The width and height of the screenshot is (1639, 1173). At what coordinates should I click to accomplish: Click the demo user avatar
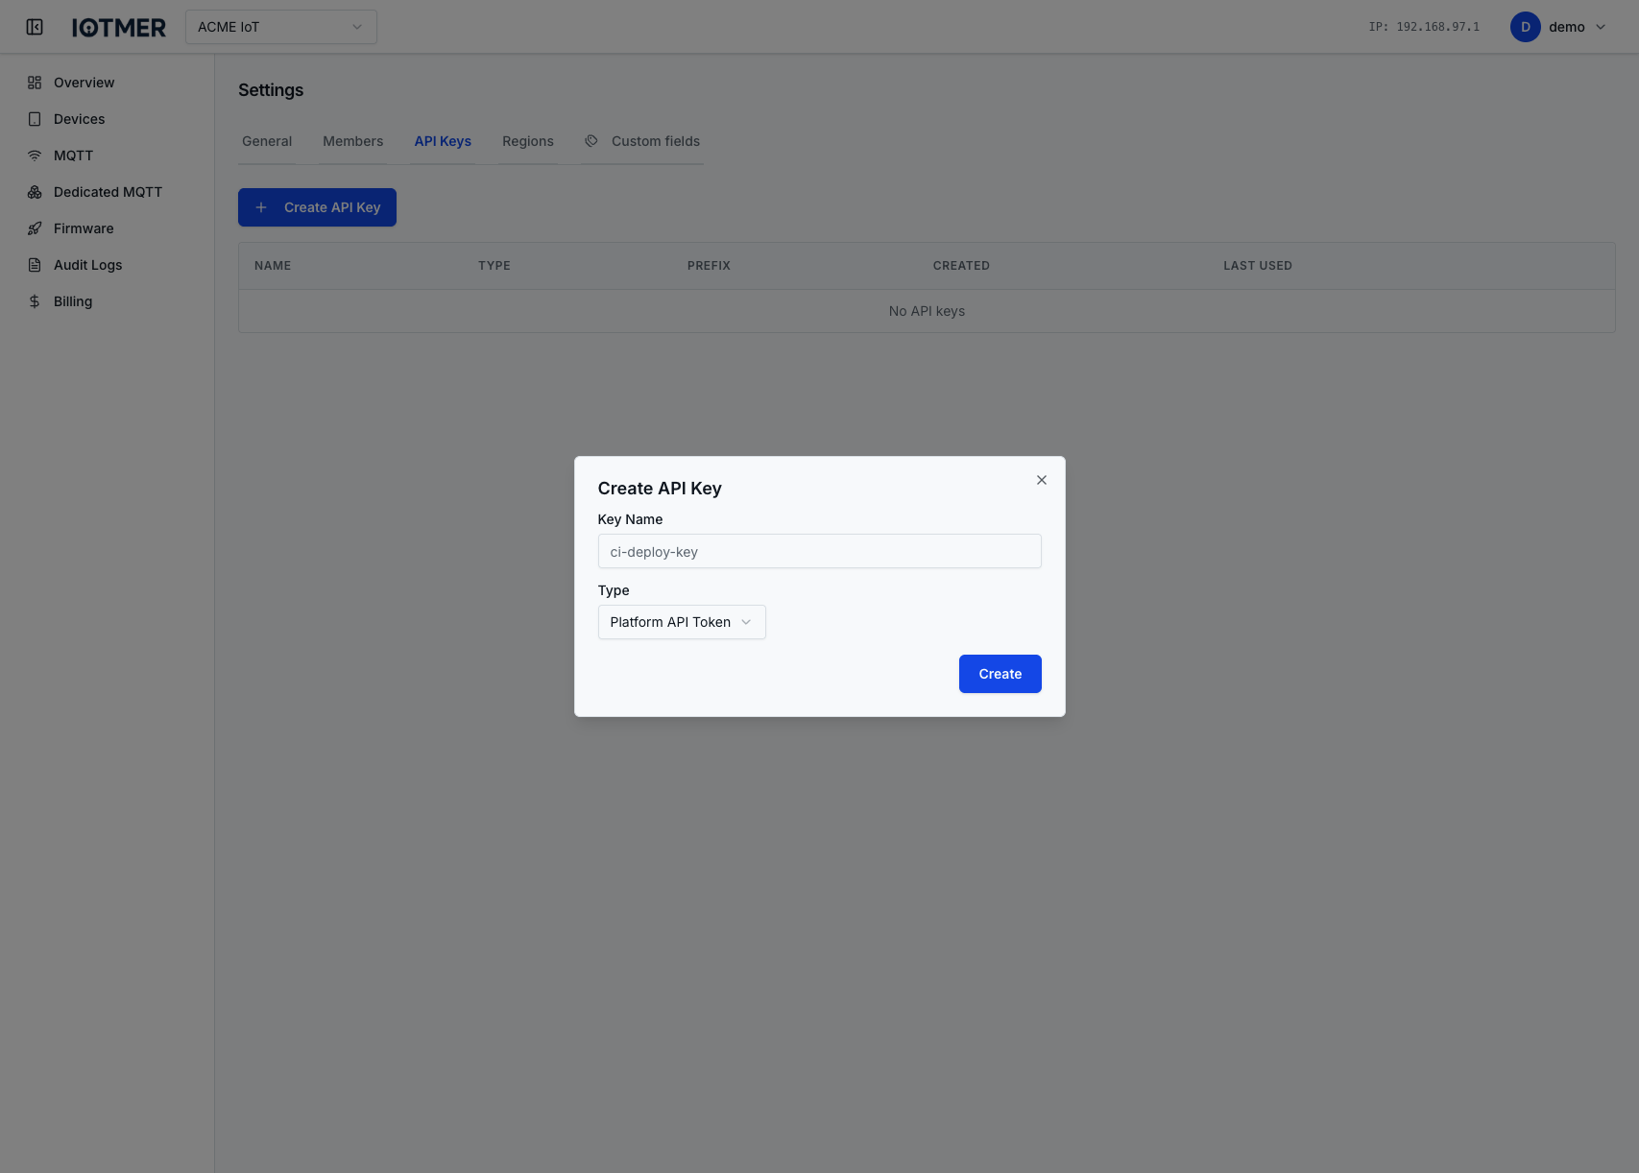(x=1526, y=27)
